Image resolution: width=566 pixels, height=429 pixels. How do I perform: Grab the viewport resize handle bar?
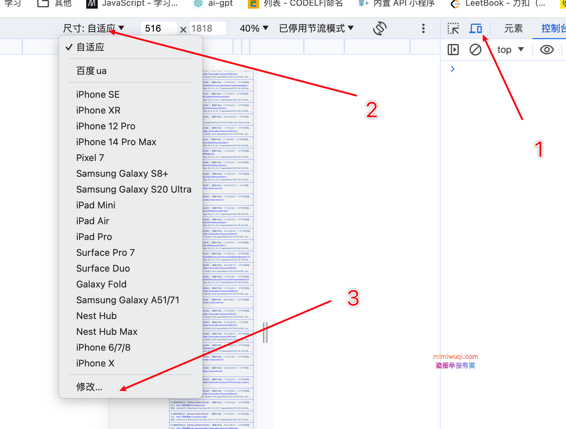click(x=265, y=332)
